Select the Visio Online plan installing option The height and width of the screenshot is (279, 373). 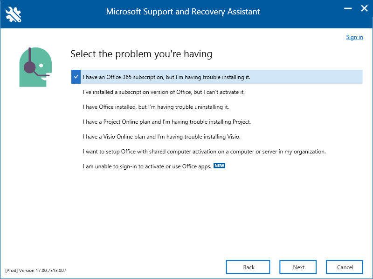point(161,137)
